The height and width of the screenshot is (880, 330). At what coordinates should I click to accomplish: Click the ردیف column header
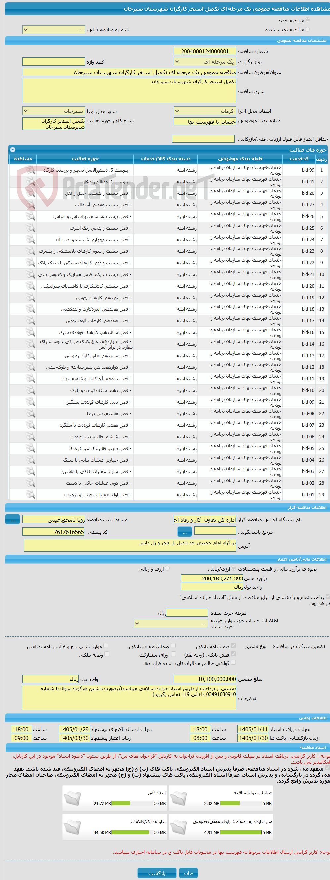pos(321,159)
